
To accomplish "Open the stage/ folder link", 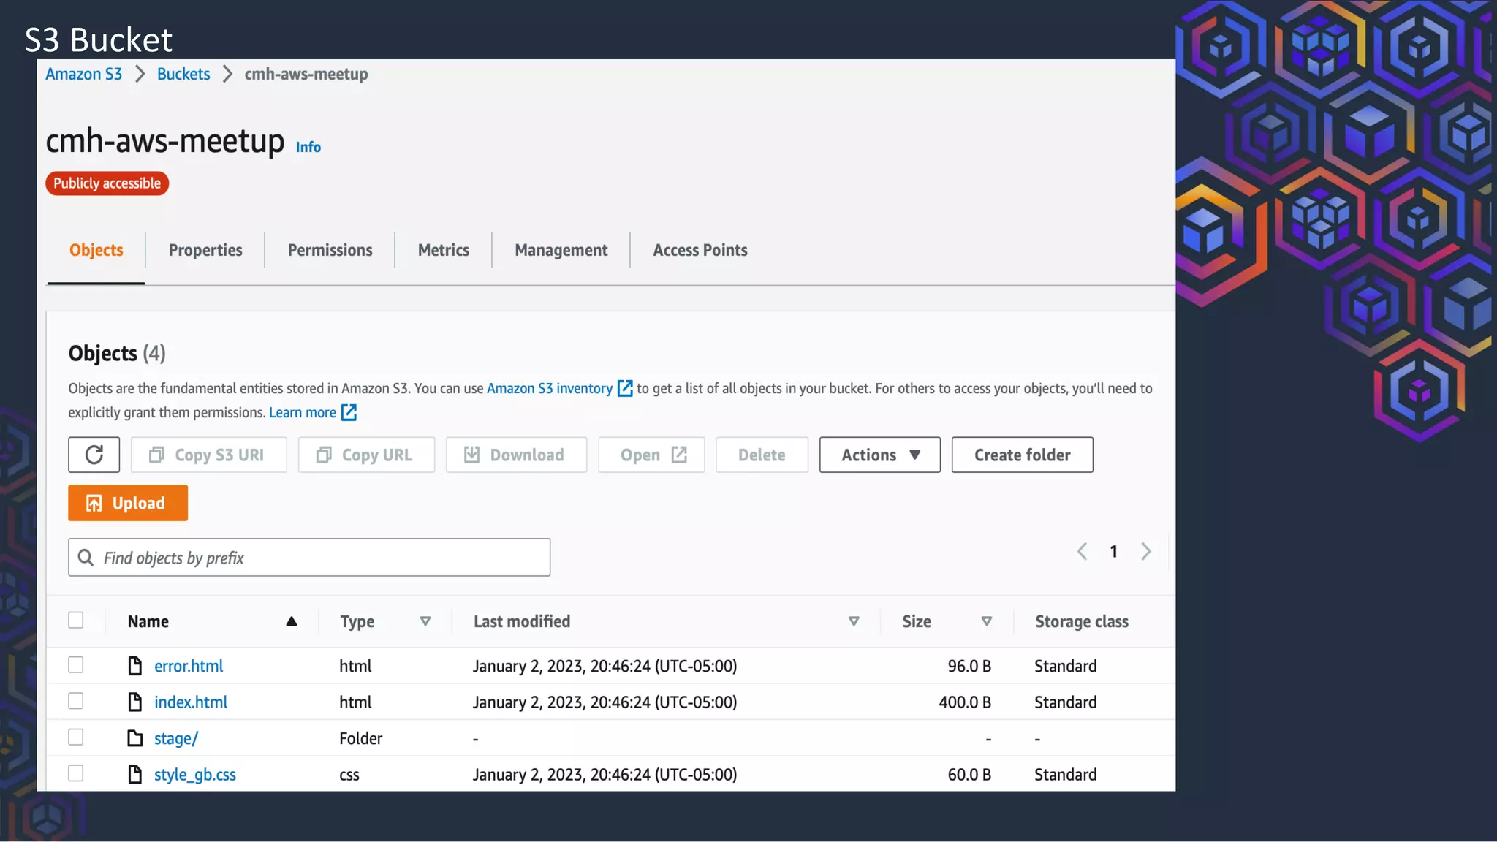I will [x=175, y=738].
